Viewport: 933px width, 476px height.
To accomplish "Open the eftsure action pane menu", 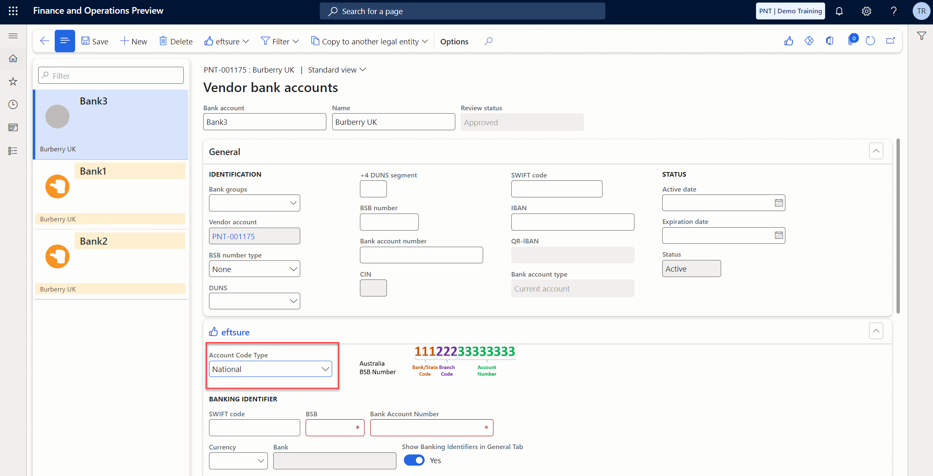I will 226,41.
